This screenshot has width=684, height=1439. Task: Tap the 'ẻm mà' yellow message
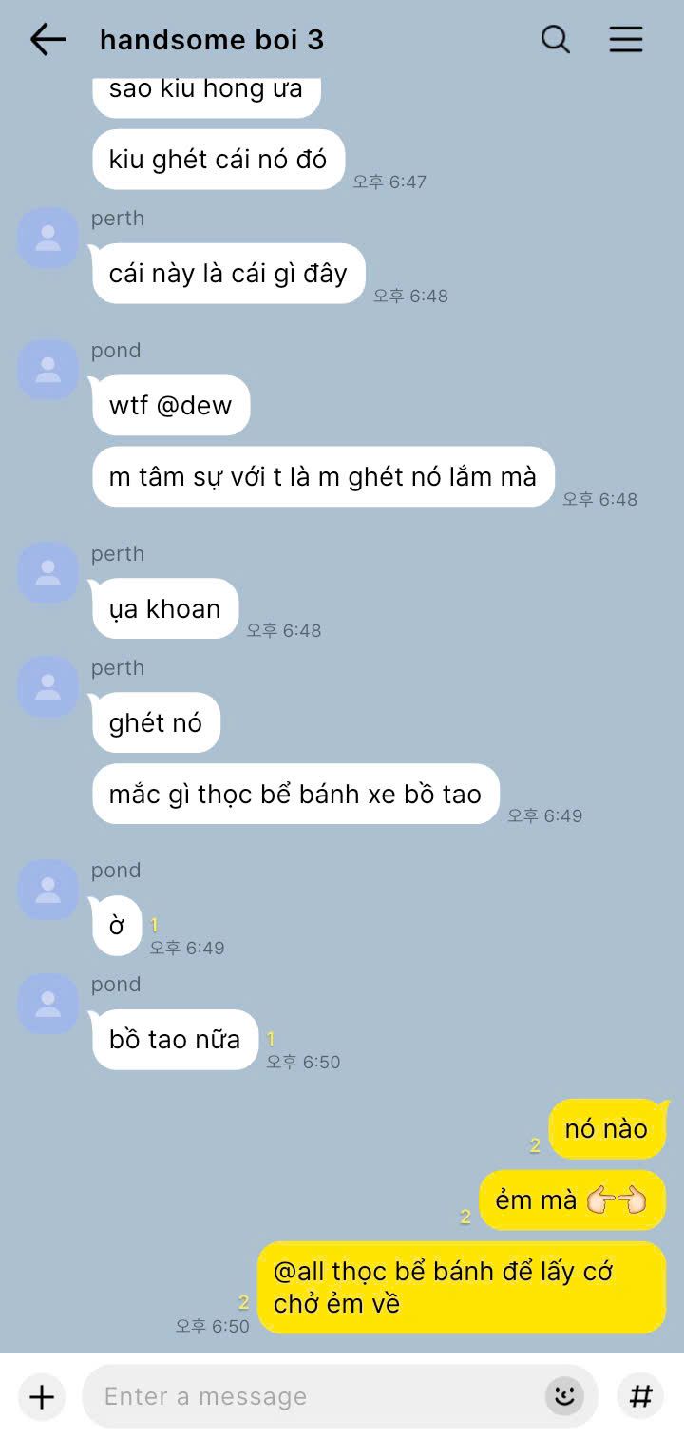pos(572,1200)
